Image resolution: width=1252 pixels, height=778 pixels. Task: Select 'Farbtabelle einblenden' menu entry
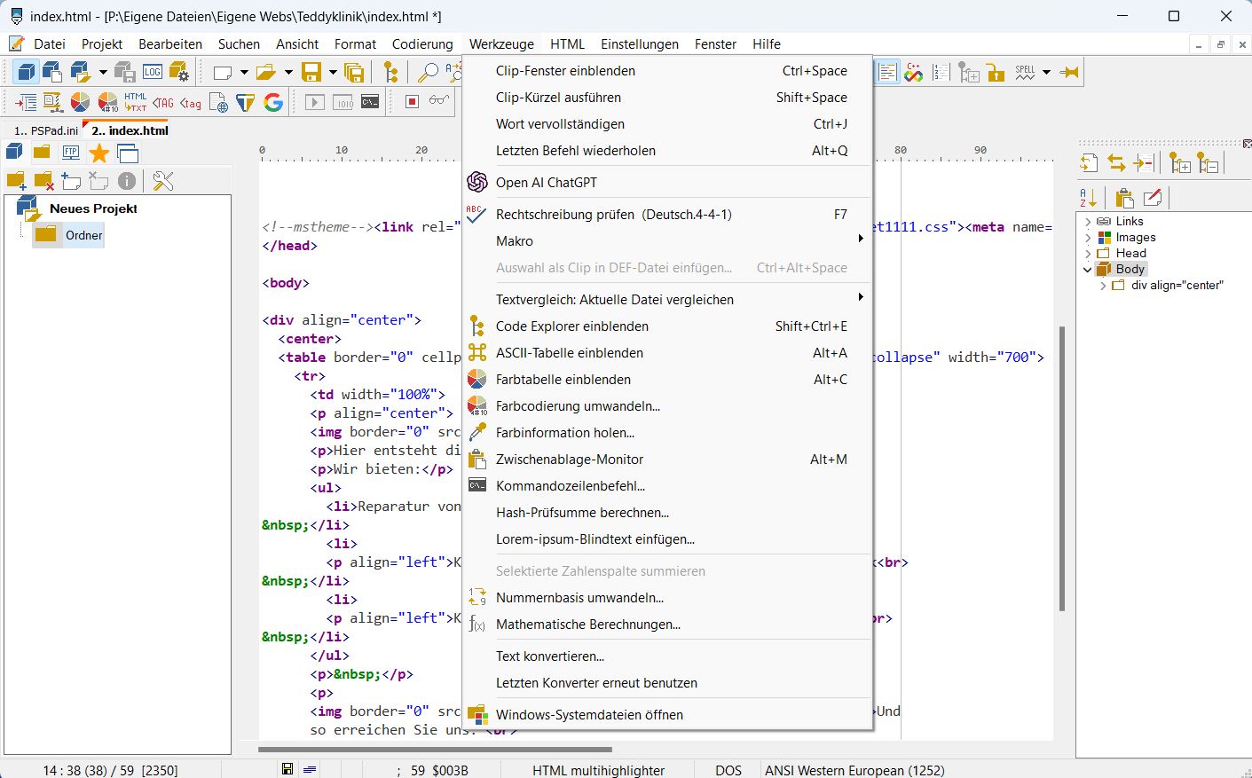563,380
